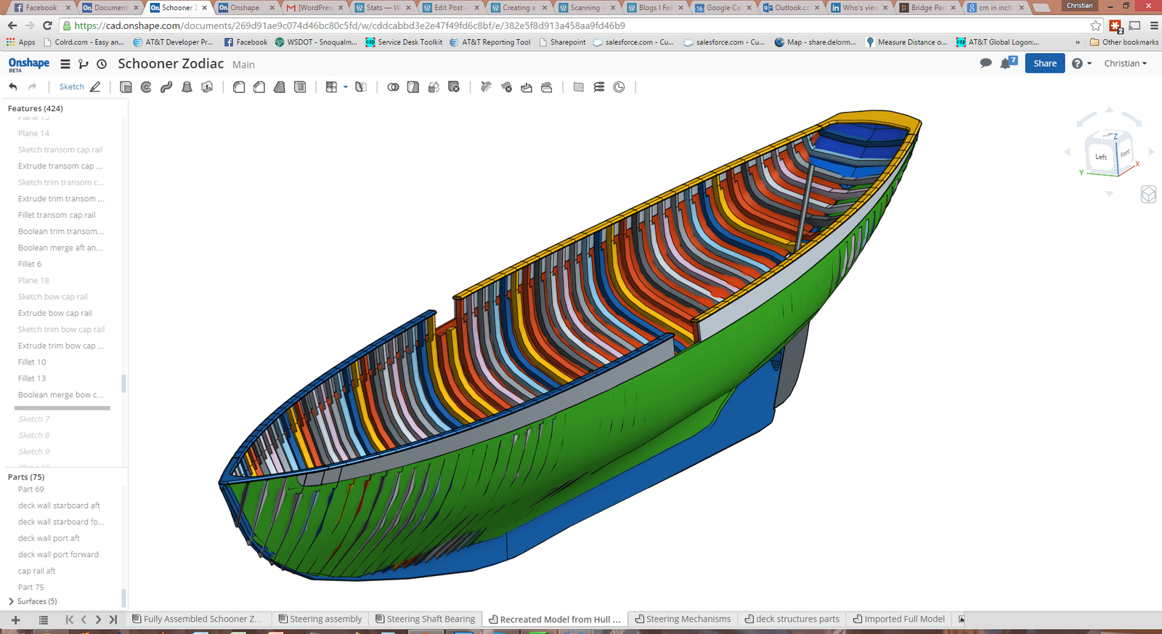
Task: Open the pattern tool dropdown arrow
Action: tap(346, 87)
